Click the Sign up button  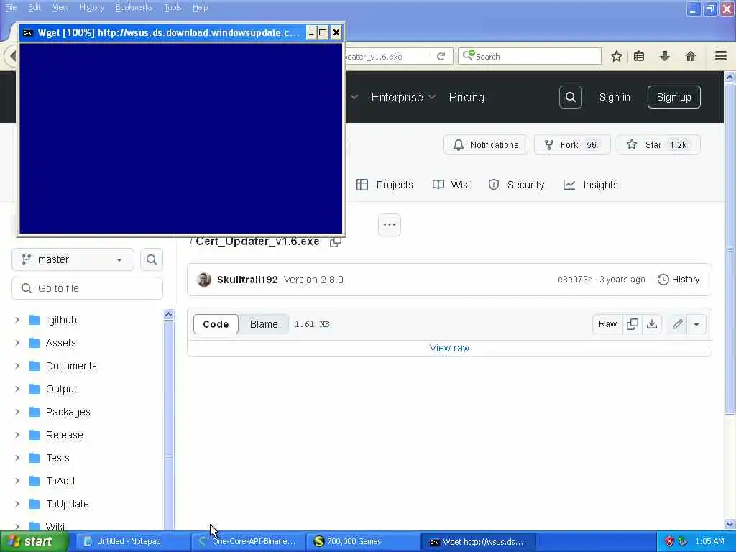673,97
